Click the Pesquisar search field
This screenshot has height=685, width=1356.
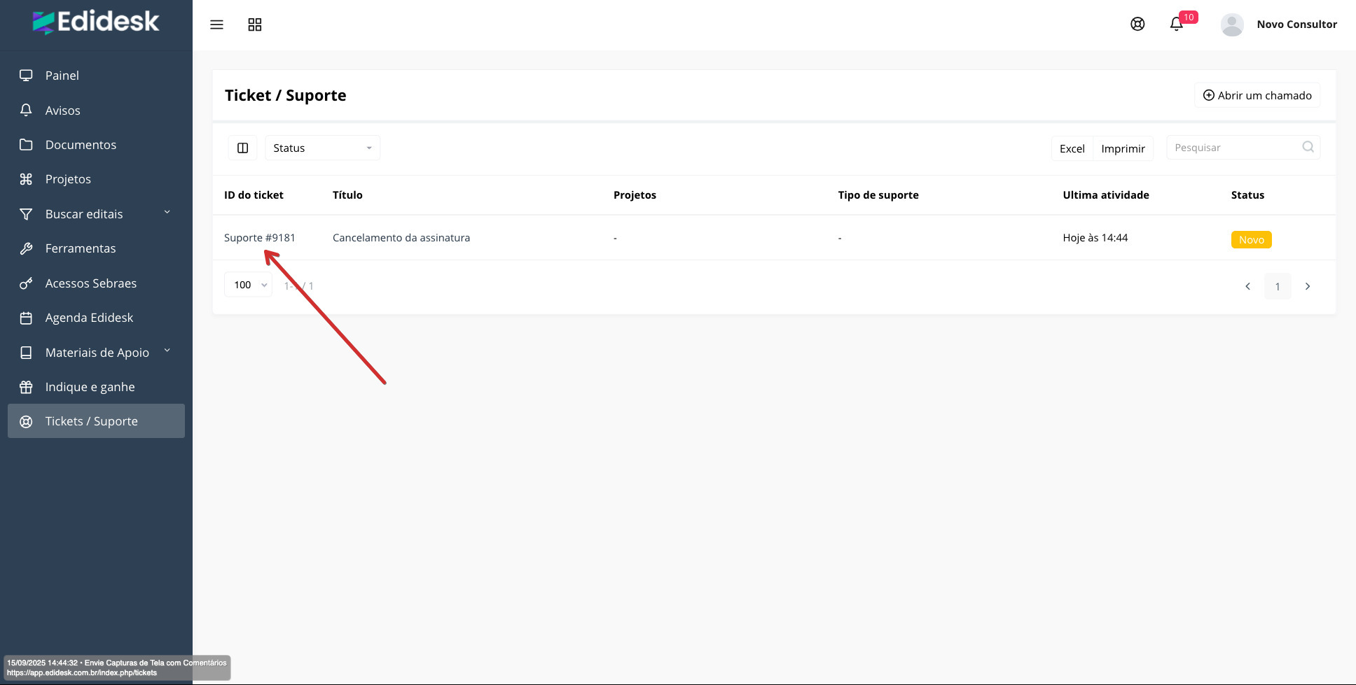tap(1233, 148)
